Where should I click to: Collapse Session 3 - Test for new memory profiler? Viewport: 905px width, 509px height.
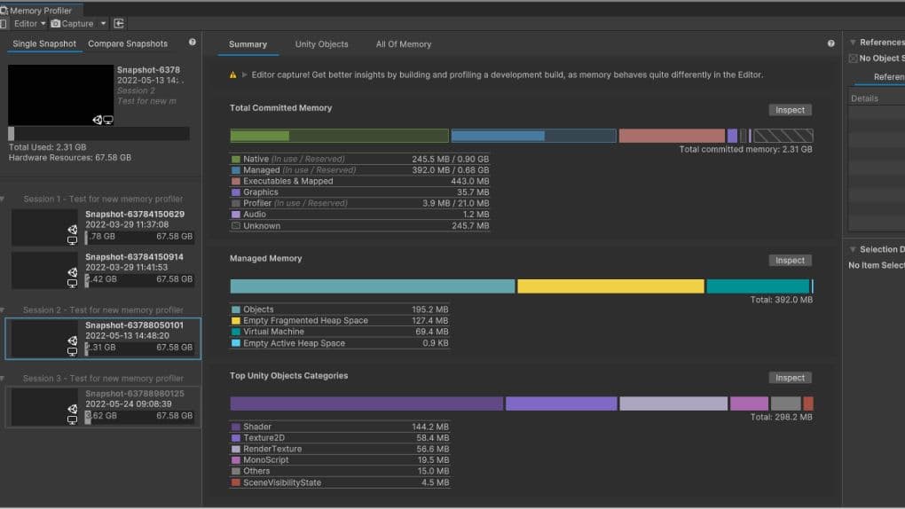(3, 379)
